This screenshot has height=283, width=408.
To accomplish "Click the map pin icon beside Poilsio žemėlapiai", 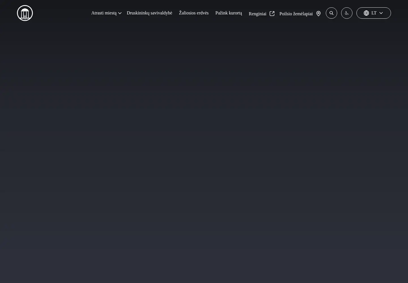I will 318,14.
